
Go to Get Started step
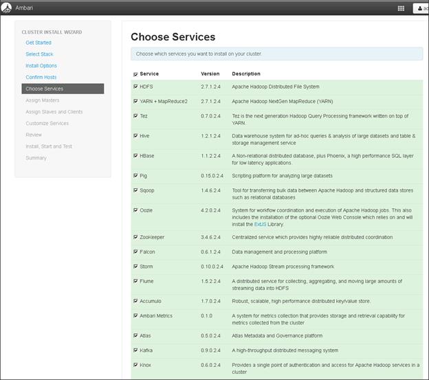point(38,43)
